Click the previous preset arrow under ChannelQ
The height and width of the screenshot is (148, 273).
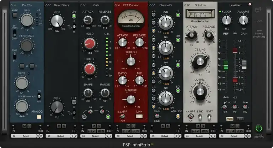tap(176, 136)
